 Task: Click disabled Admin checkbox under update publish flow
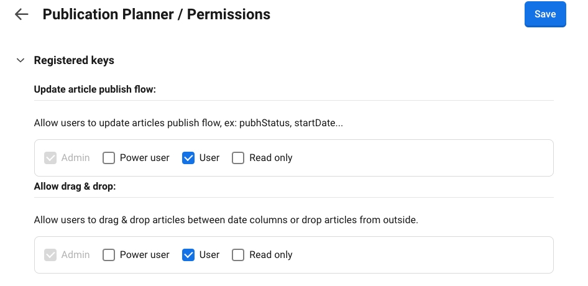coord(50,158)
